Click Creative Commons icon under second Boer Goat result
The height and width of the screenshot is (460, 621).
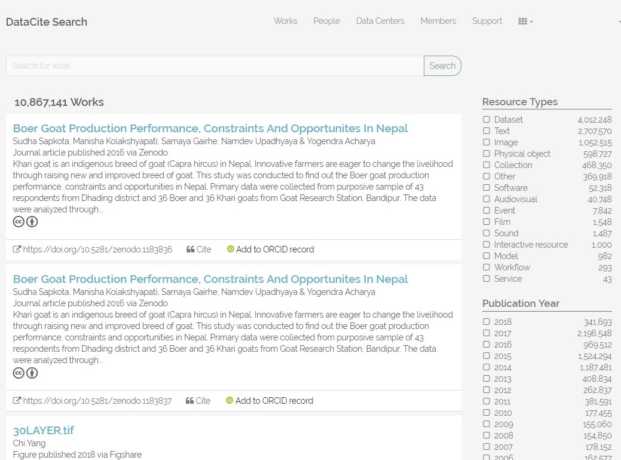pos(19,373)
